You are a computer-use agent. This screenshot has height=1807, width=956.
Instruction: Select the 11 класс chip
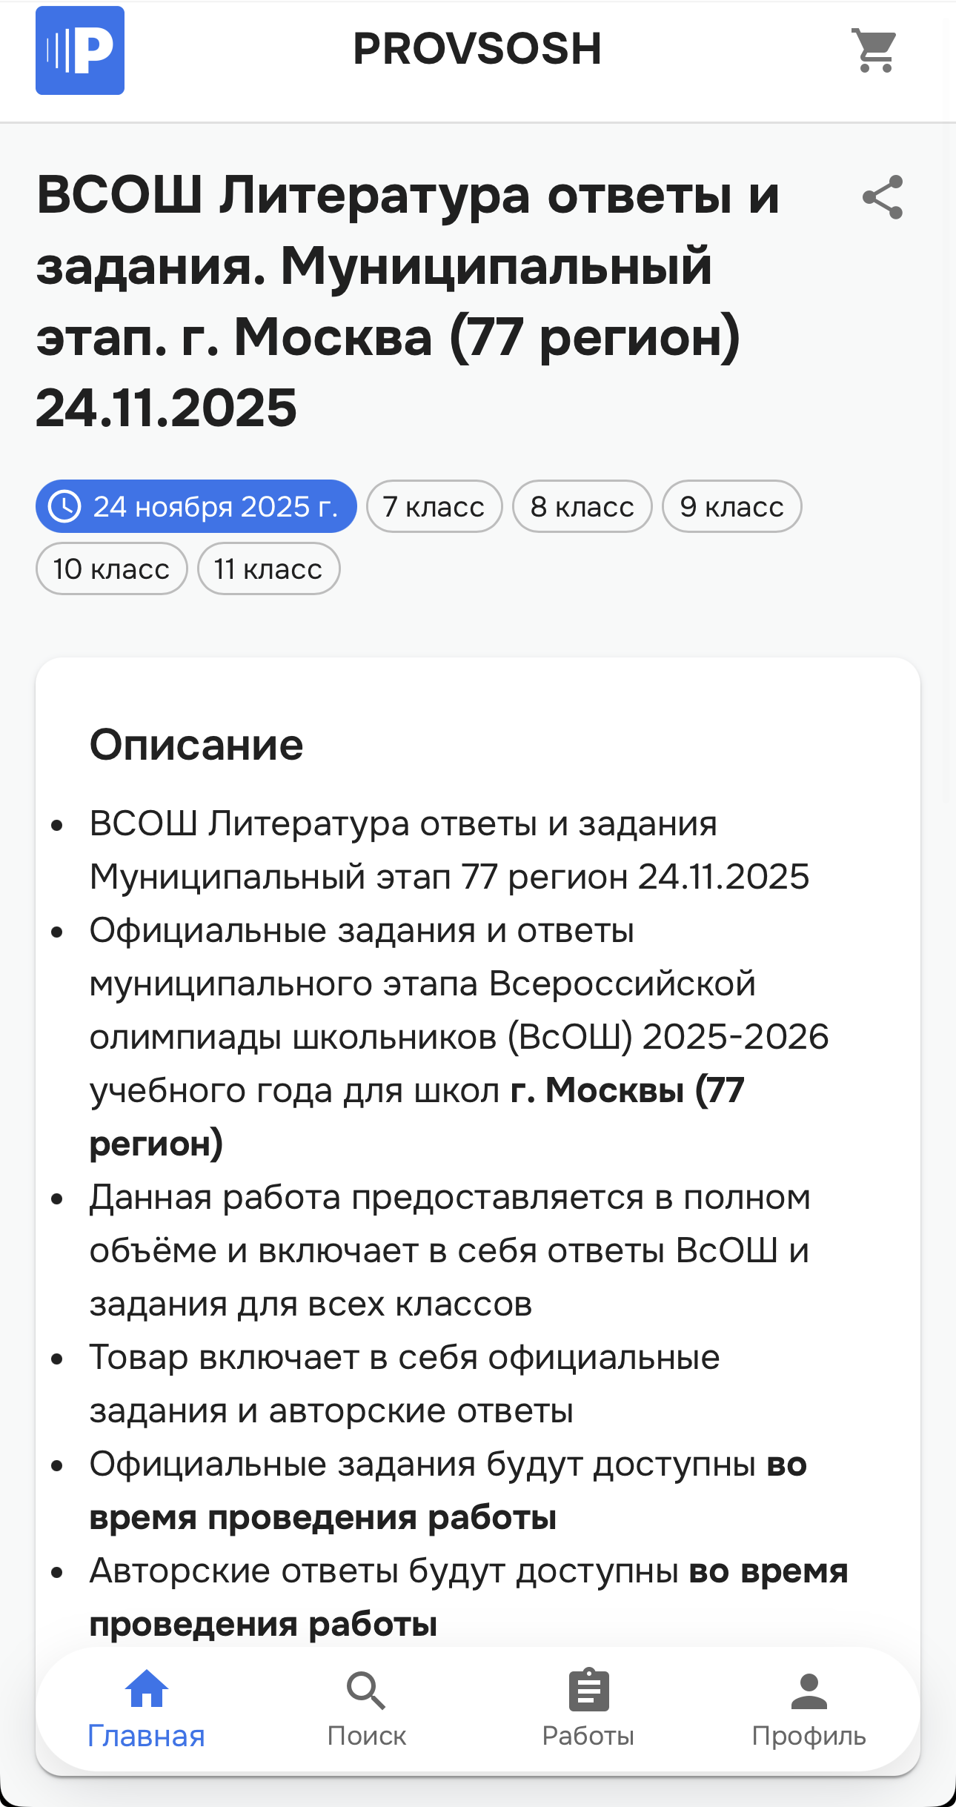268,568
